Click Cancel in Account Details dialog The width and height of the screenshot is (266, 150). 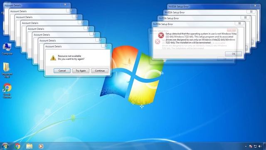click(62, 71)
